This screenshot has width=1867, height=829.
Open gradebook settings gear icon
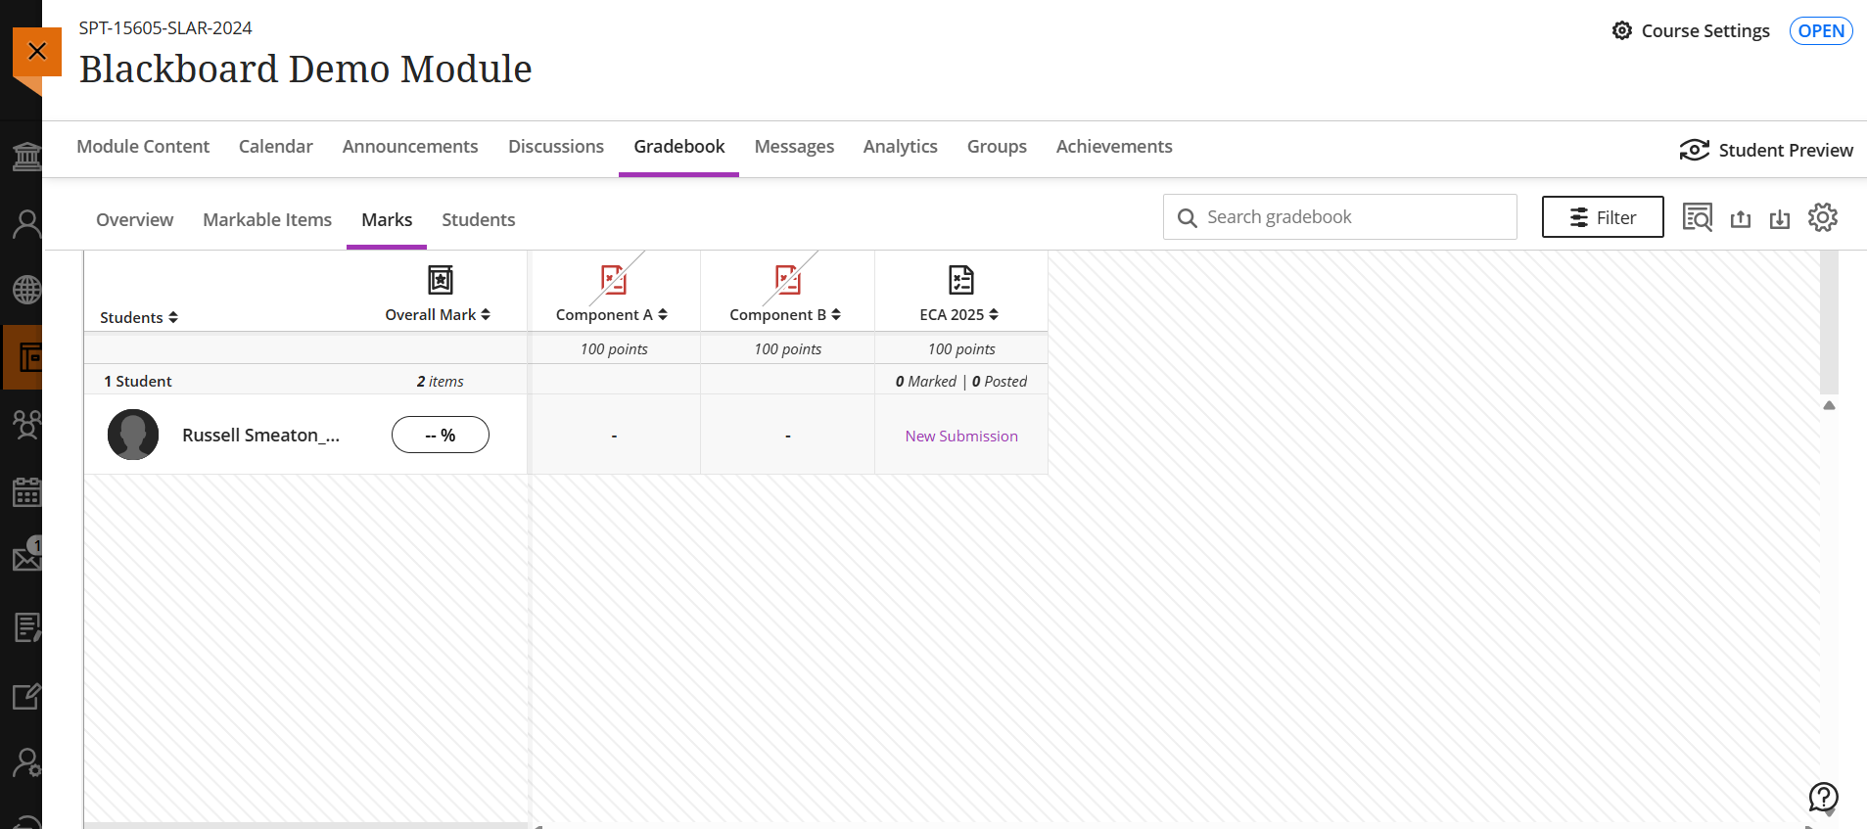tap(1823, 217)
